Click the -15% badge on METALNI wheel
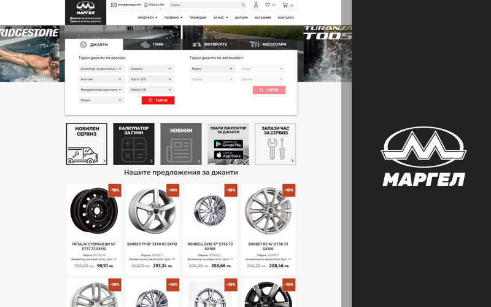This screenshot has height=307, width=491. (115, 190)
